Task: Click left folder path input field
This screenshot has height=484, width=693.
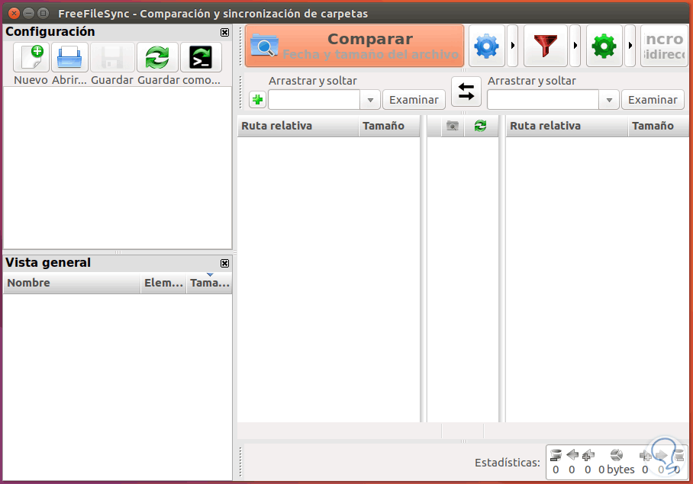Action: click(x=314, y=100)
